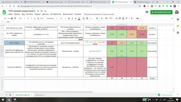Open the fill color picker
The height and width of the screenshot is (102, 181).
coord(84,18)
